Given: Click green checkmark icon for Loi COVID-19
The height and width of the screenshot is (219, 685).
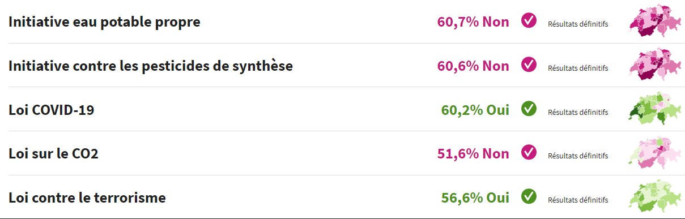Looking at the screenshot, I should tap(529, 109).
